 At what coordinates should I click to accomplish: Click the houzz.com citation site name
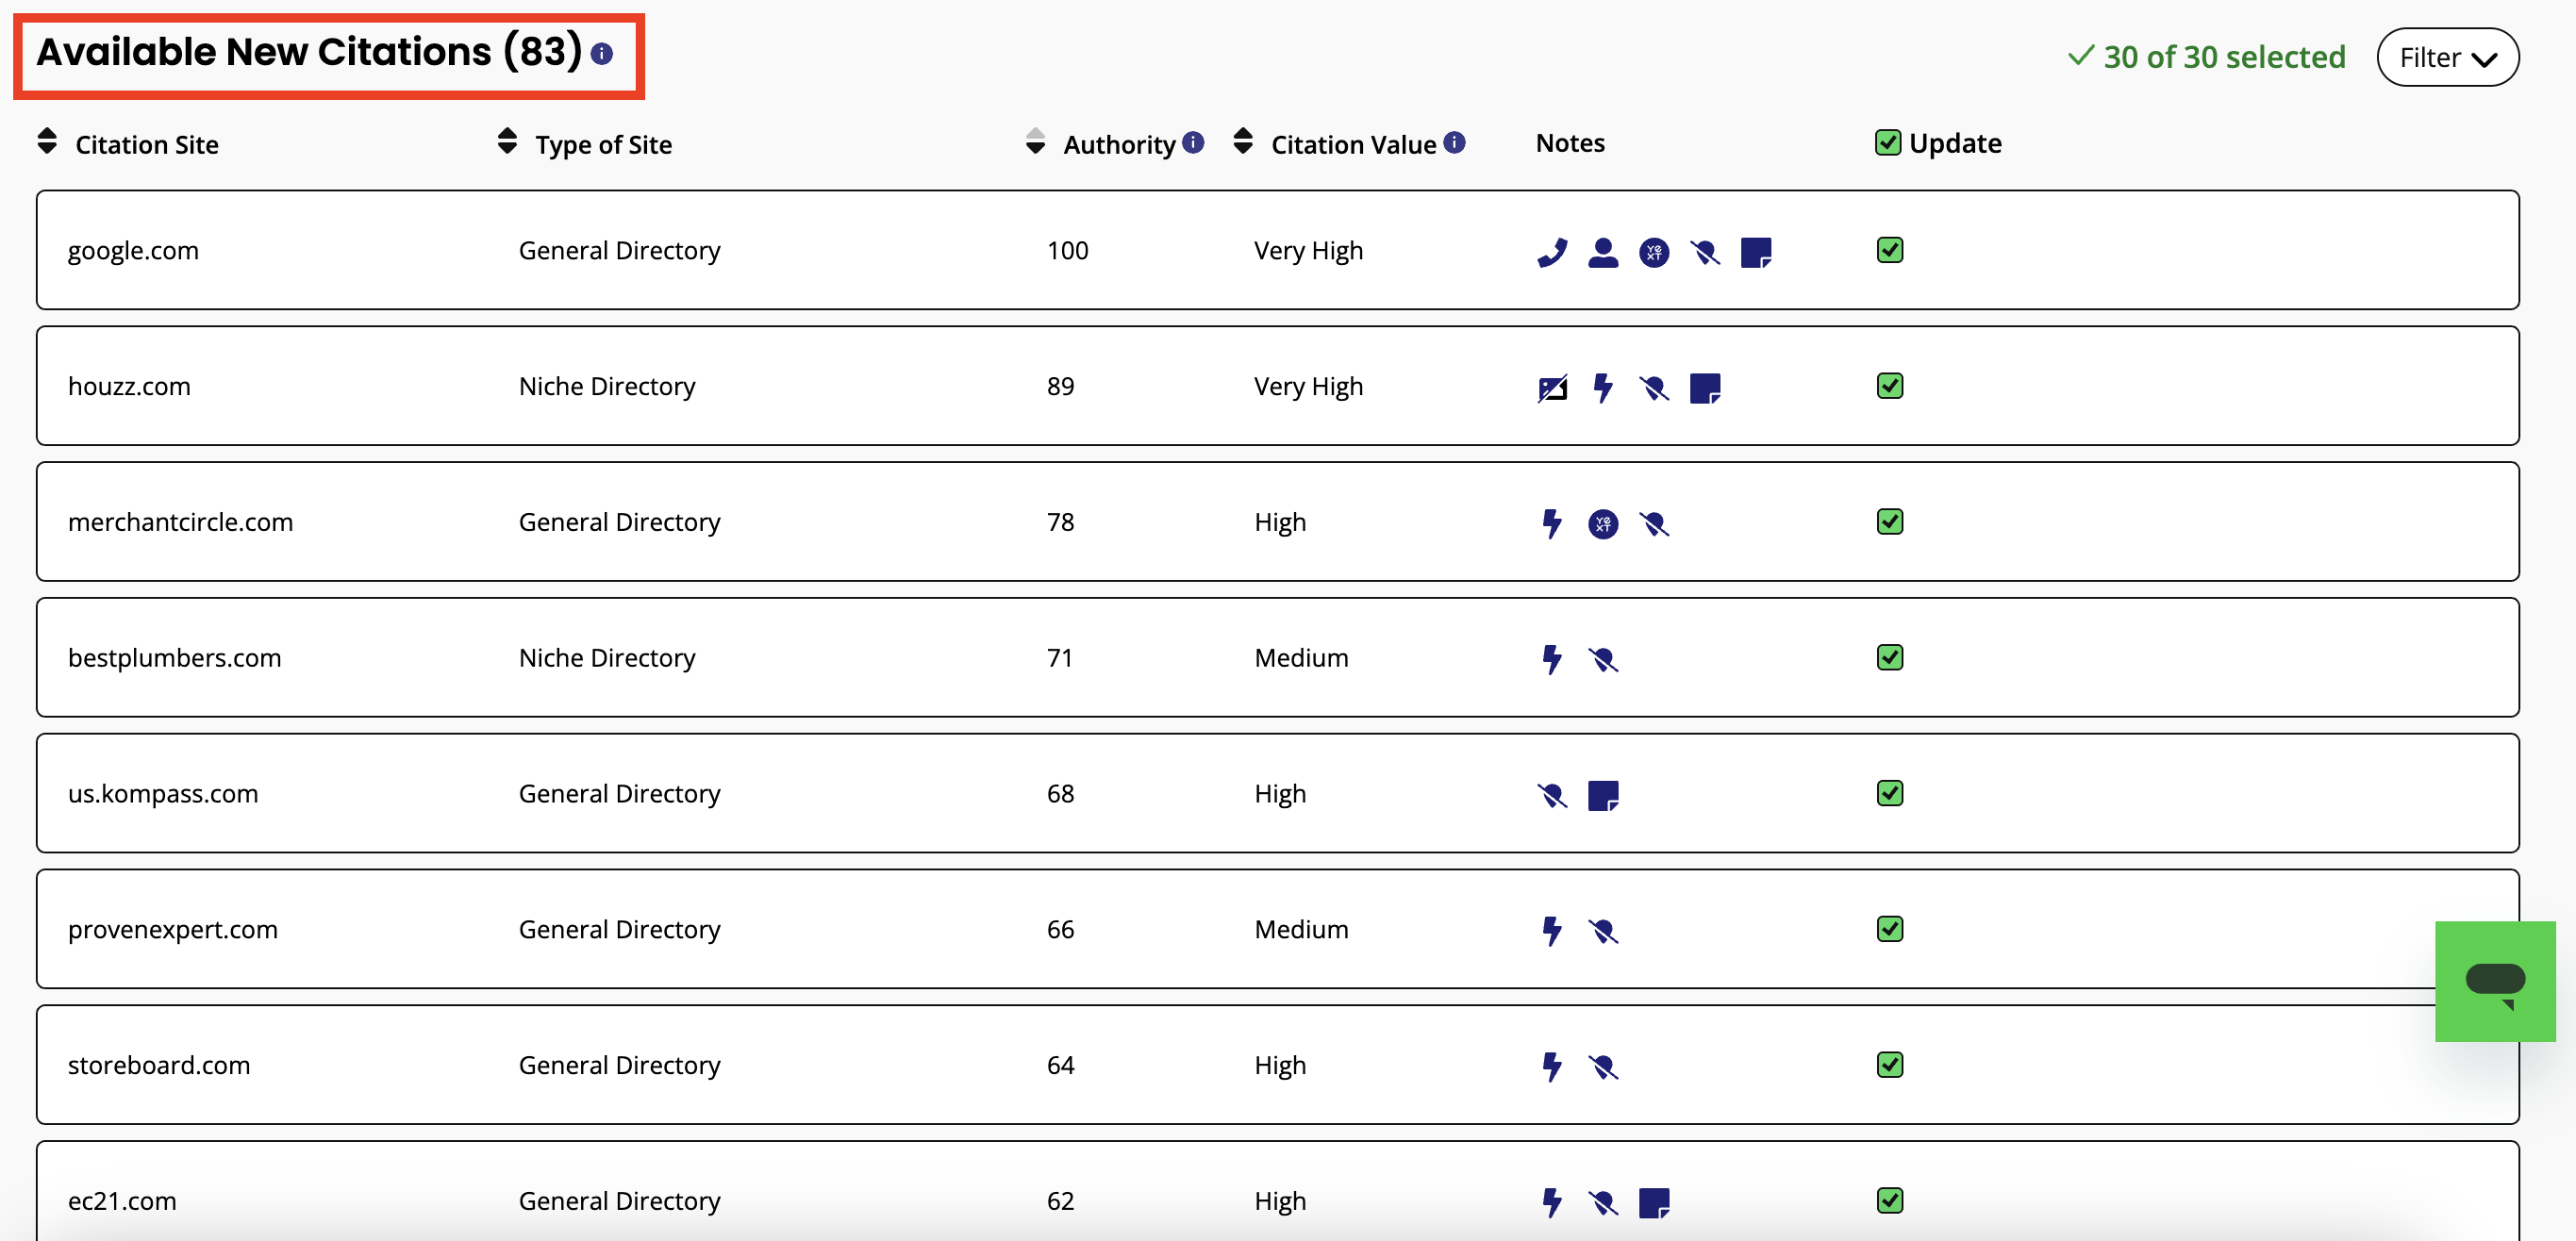point(129,386)
